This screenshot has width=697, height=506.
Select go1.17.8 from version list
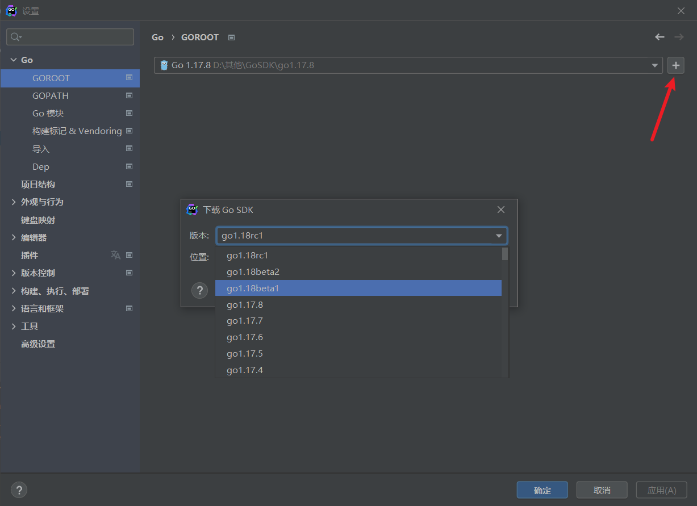pyautogui.click(x=245, y=305)
